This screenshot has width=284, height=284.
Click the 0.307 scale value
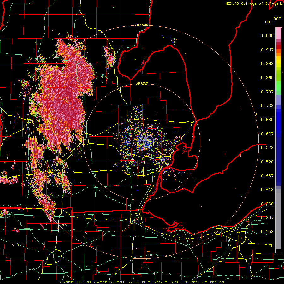[267, 218]
